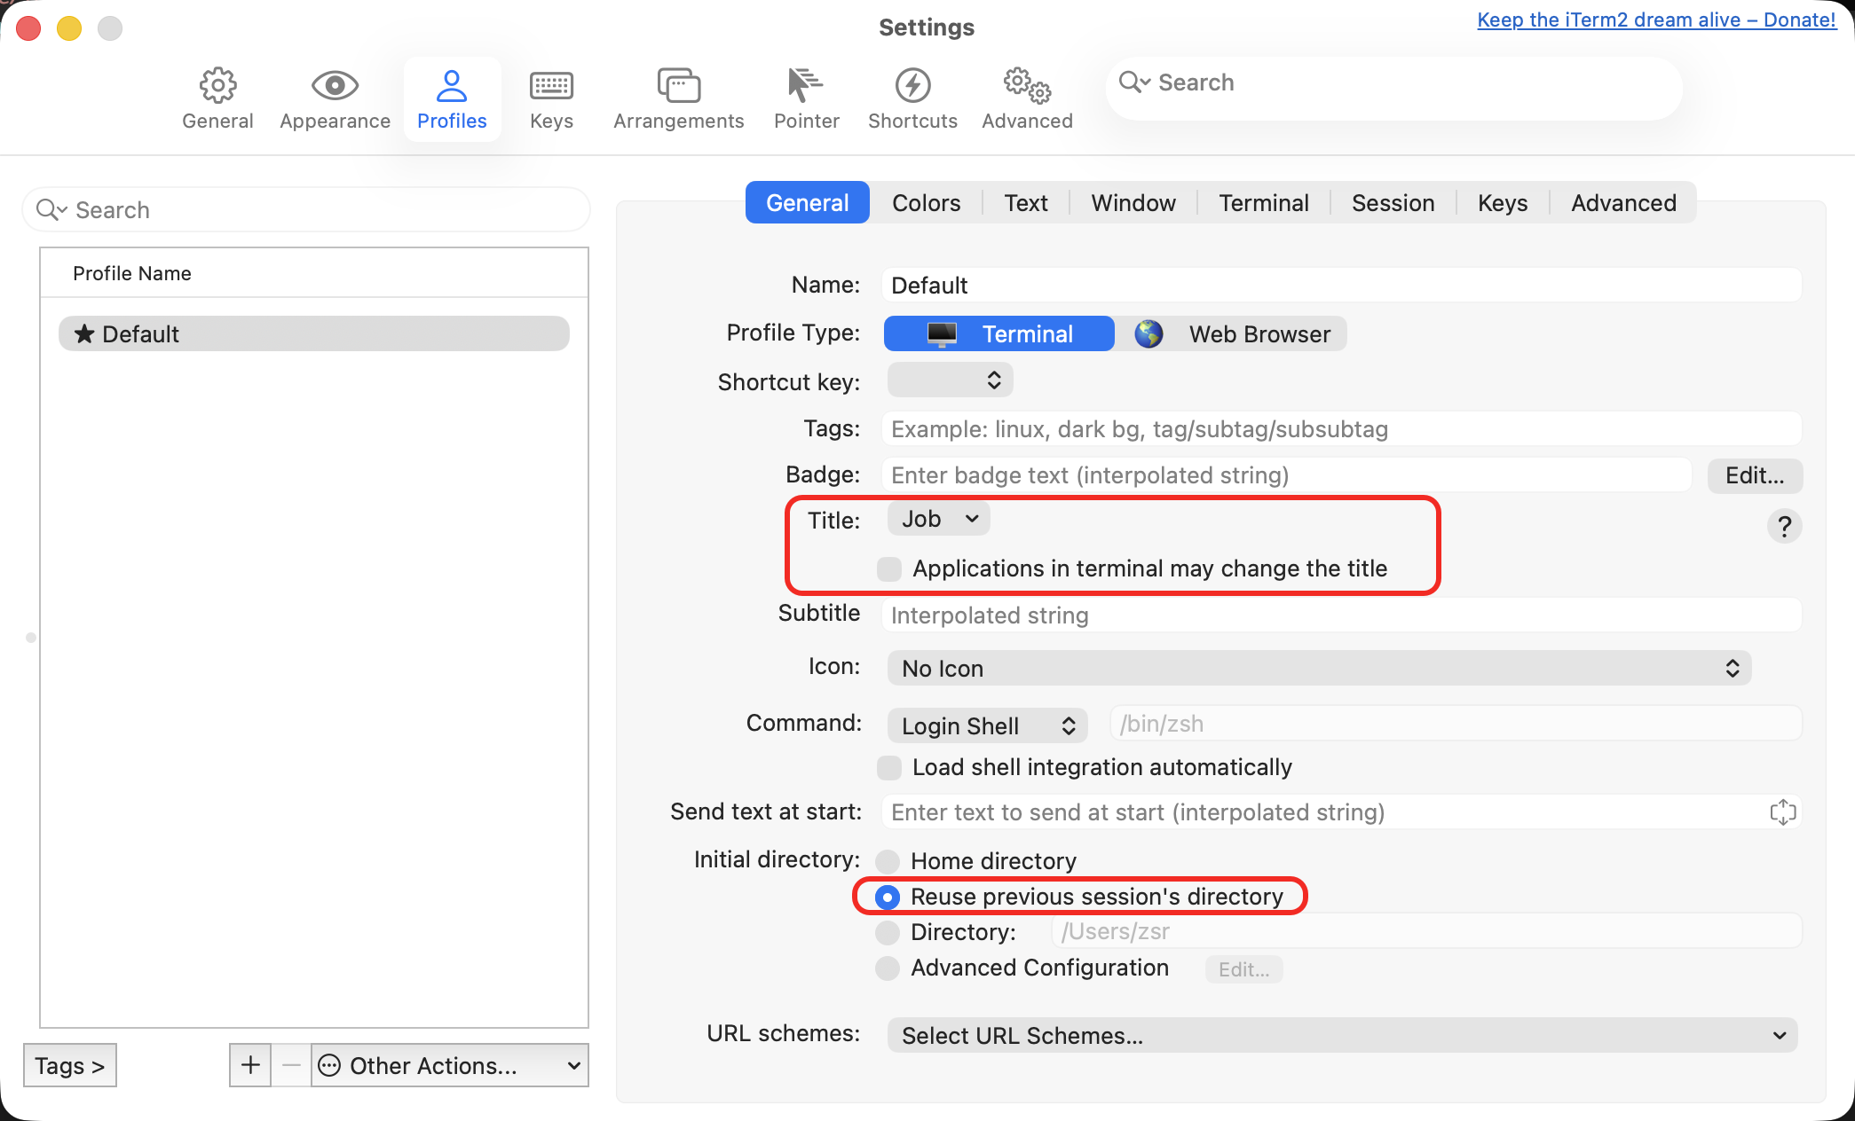1855x1121 pixels.
Task: Switch to the Session tab
Action: 1393,203
